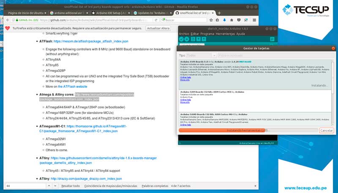Viewport: 338px width, 193px height.
Task: Open a sketch using the Open arrow icon
Action: coord(198,39)
